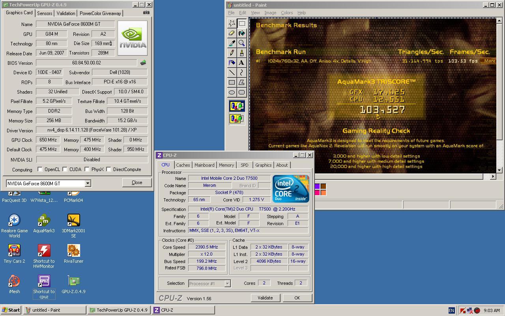Select the Curve tool in Paint
Screen dimensions: 505x316
241,73
